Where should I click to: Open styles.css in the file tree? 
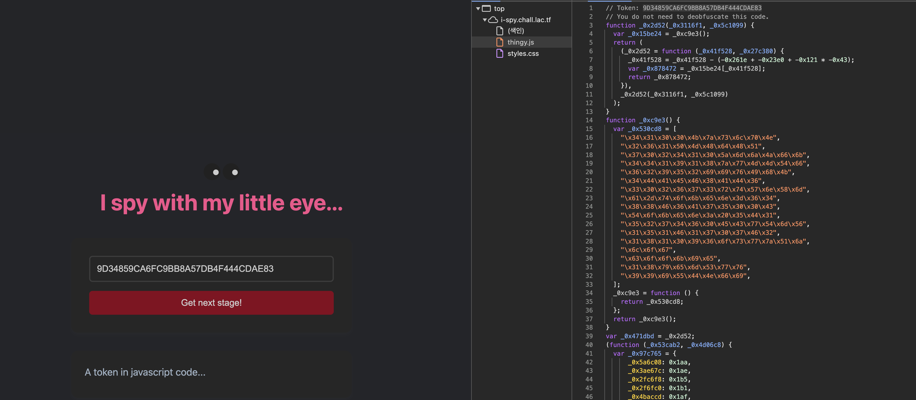[x=523, y=54]
